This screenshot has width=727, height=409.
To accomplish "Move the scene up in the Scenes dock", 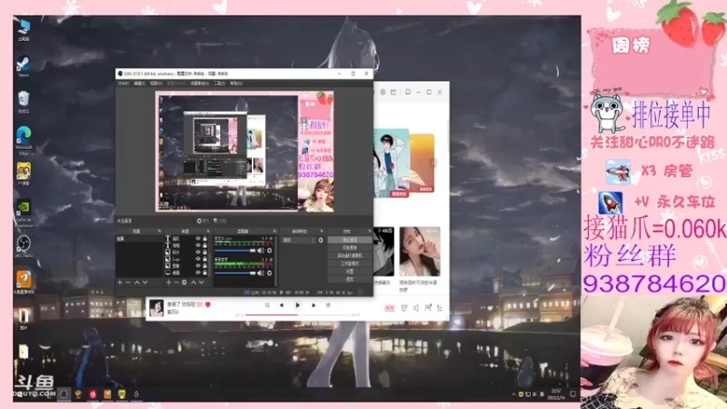I will (x=137, y=283).
